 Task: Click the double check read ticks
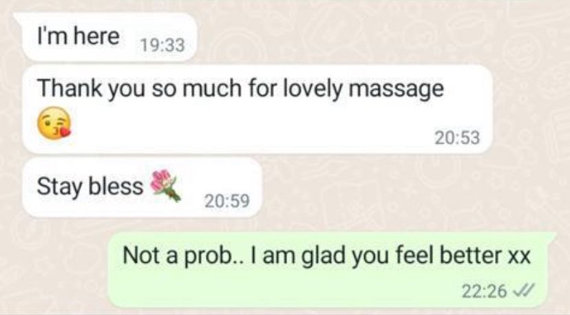tap(522, 291)
